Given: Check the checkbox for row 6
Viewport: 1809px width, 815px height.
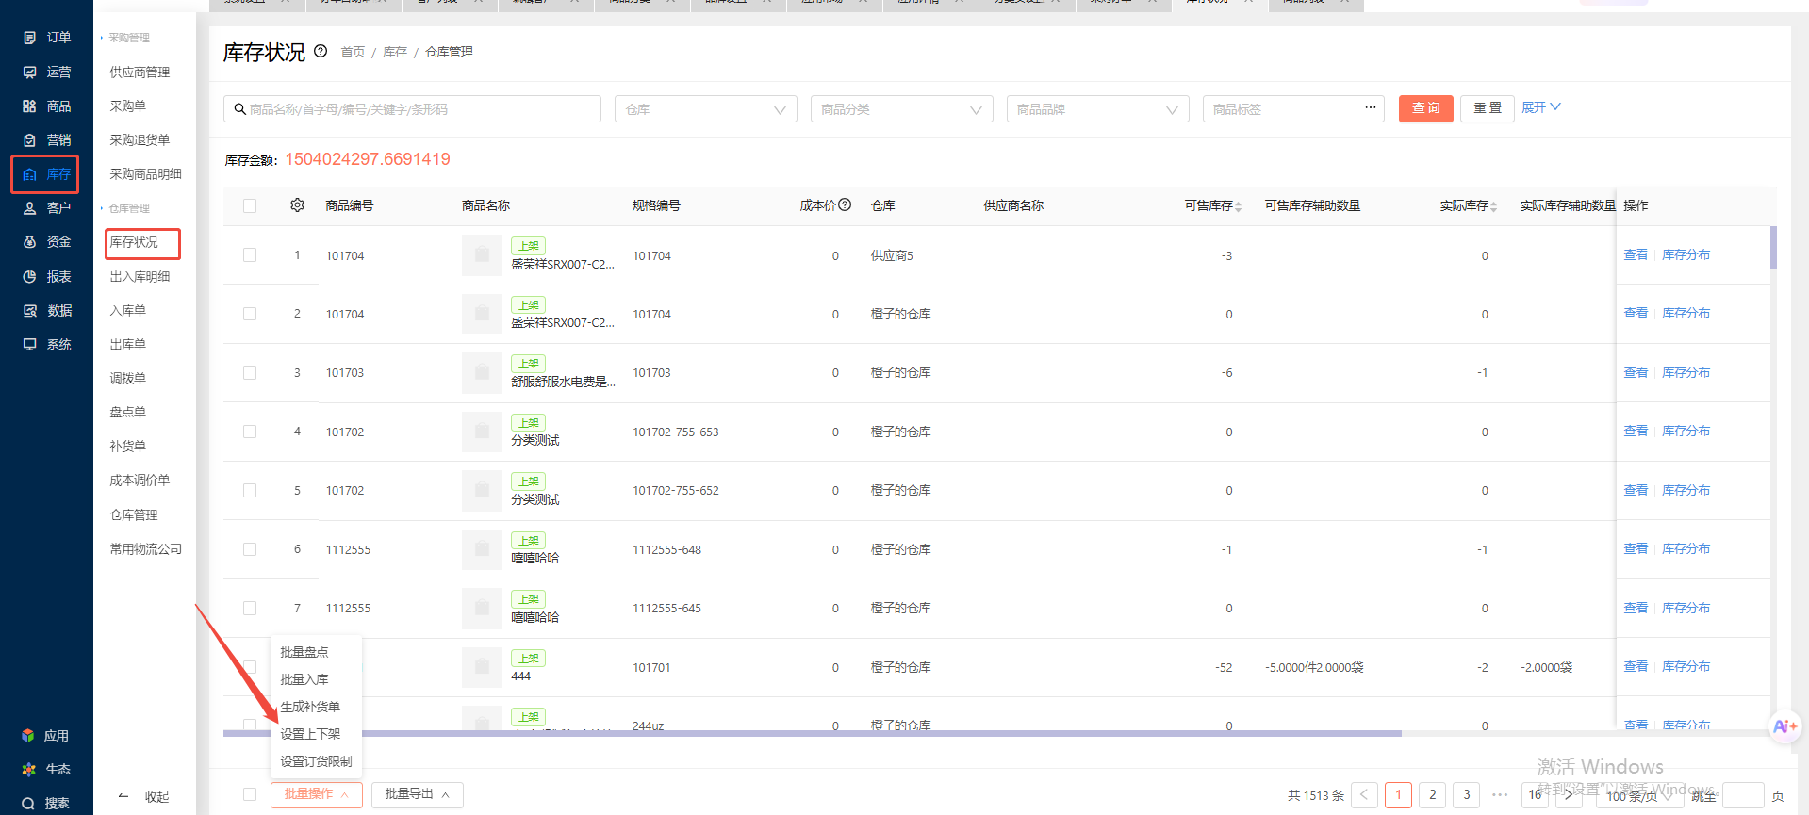Looking at the screenshot, I should [250, 549].
